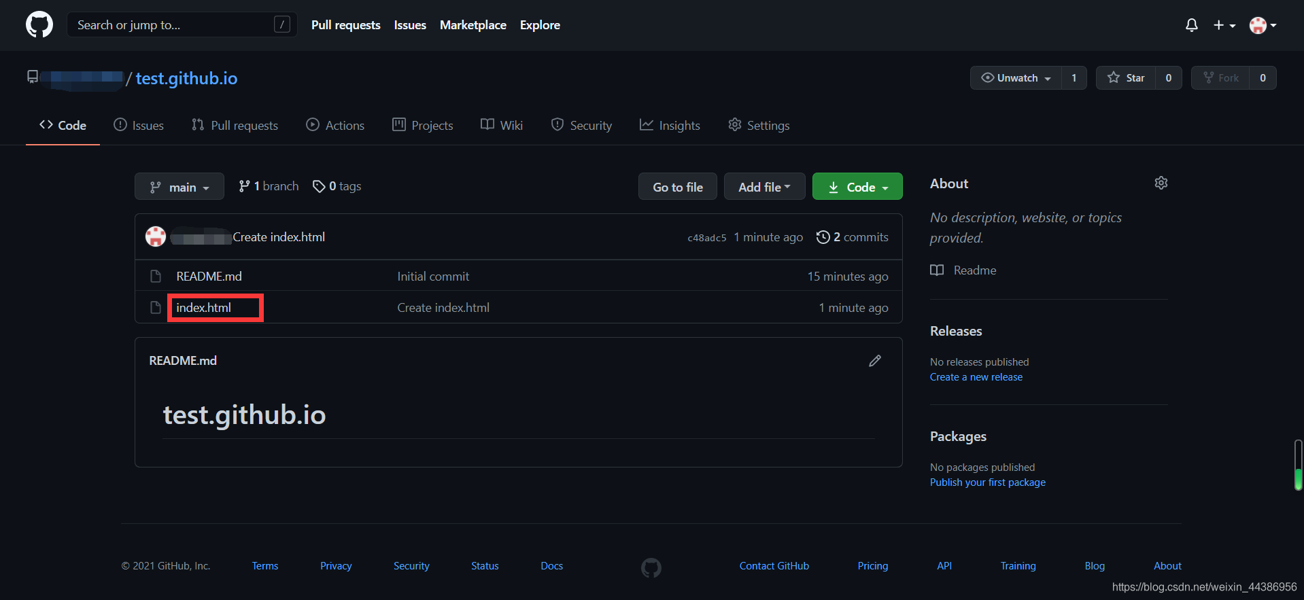Open the README.md file
This screenshot has width=1304, height=600.
tap(209, 277)
